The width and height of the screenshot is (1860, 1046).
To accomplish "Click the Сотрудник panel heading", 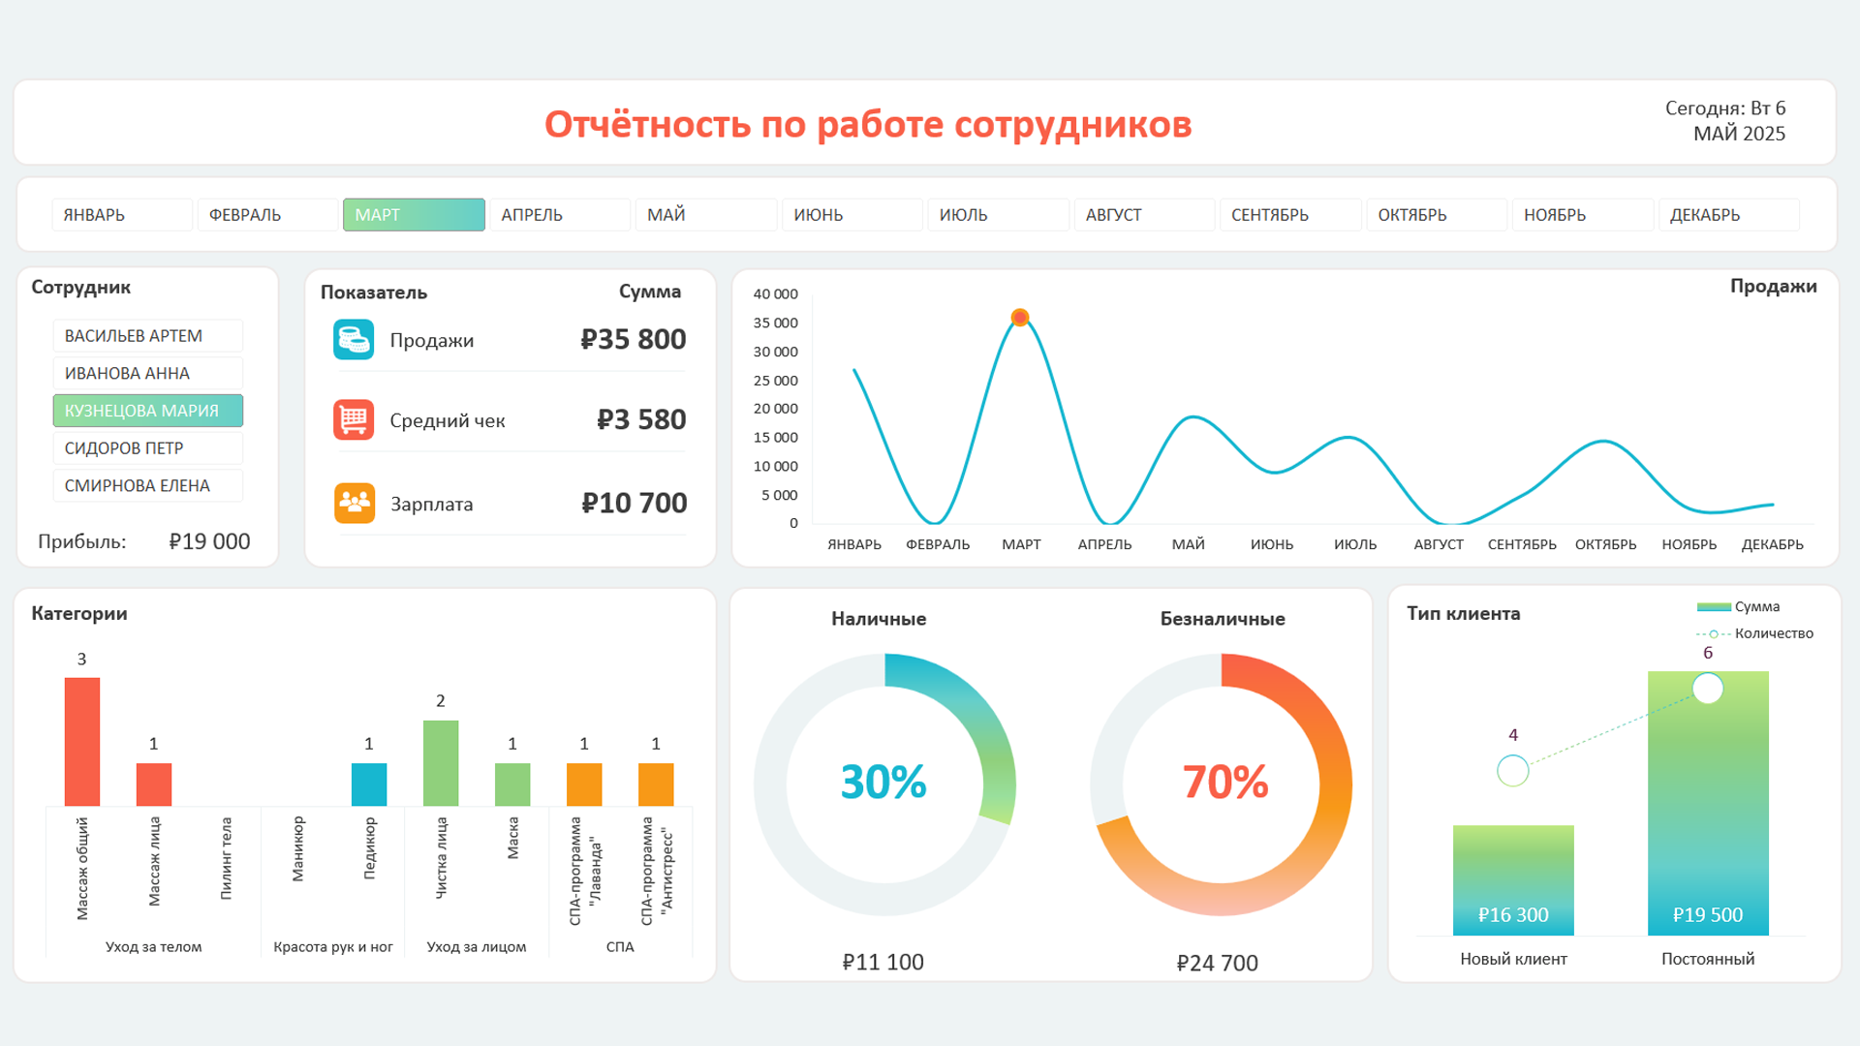I will coord(81,287).
